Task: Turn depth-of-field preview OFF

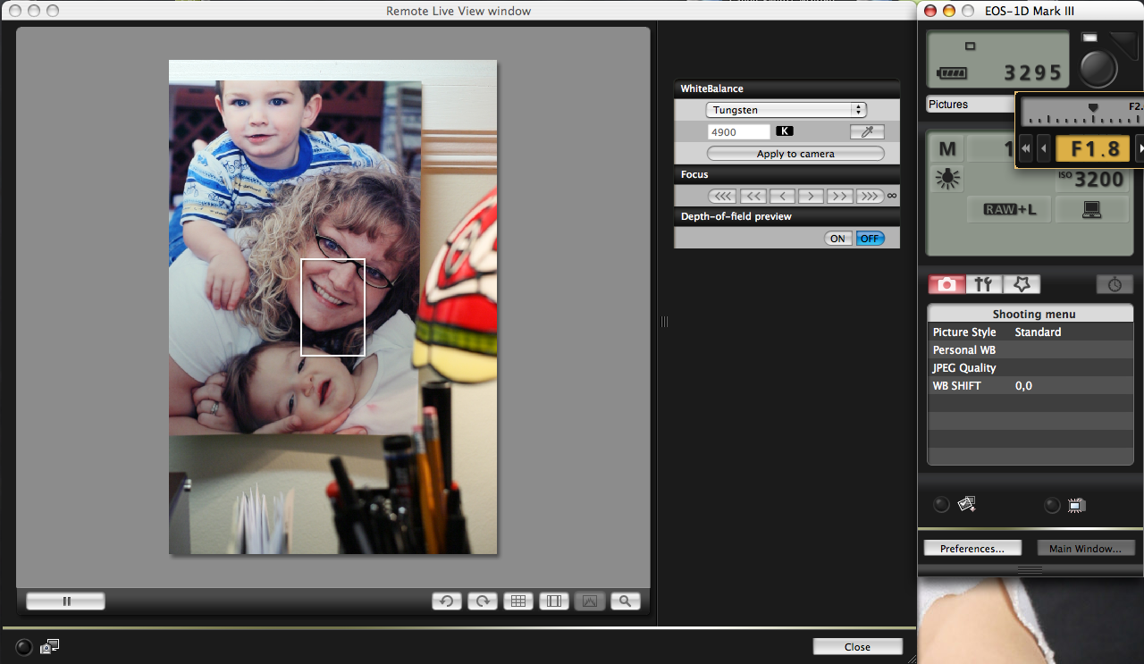Action: [870, 239]
